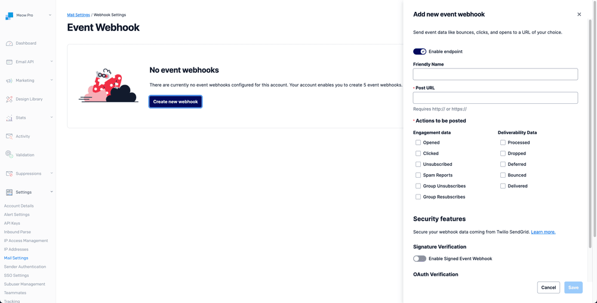Collapse the Settings section chevron
This screenshot has height=303, width=597.
tap(52, 192)
